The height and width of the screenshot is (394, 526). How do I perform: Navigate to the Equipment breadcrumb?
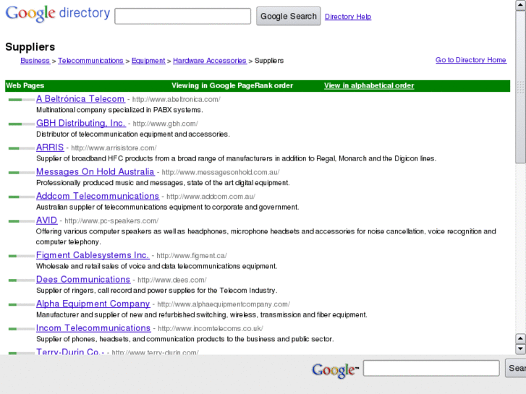pos(148,61)
